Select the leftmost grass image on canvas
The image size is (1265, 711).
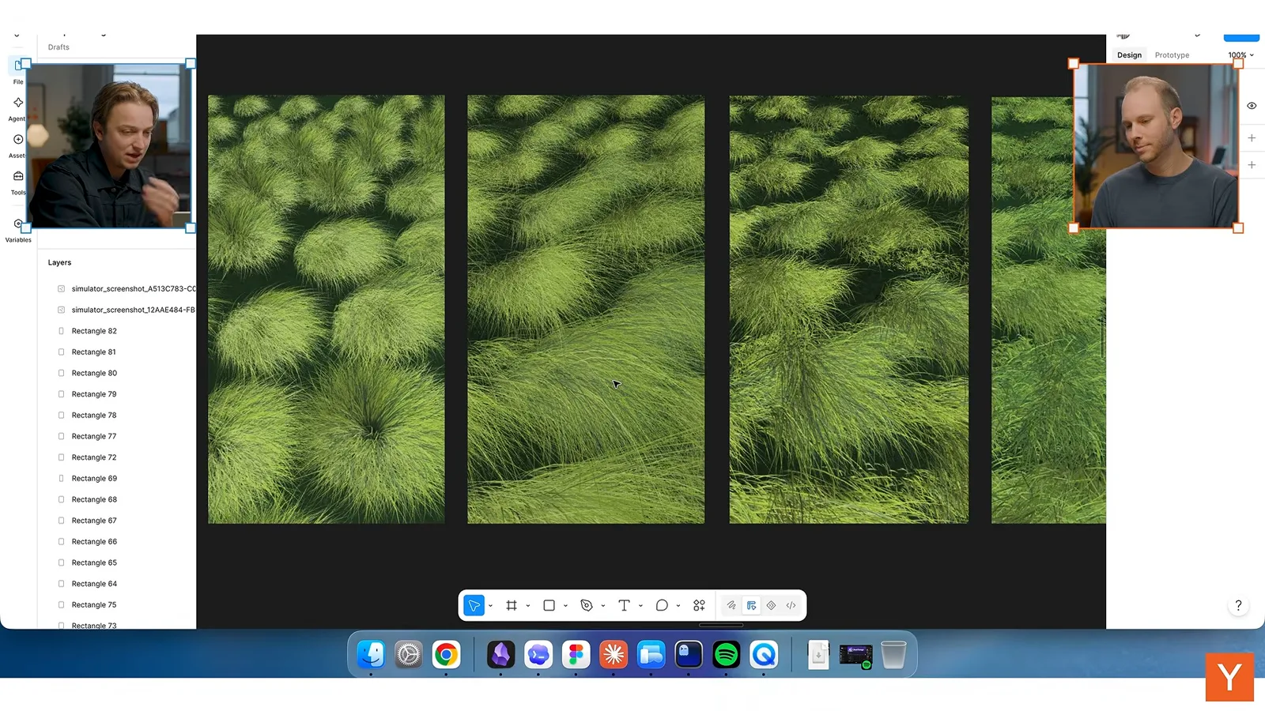tap(326, 309)
